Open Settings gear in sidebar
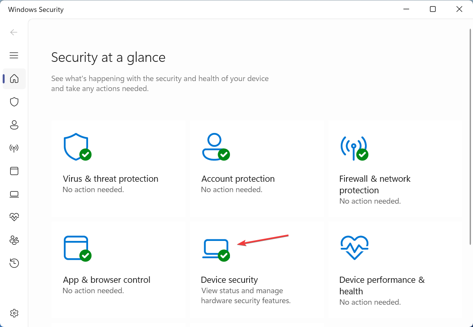The image size is (473, 327). pos(14,313)
